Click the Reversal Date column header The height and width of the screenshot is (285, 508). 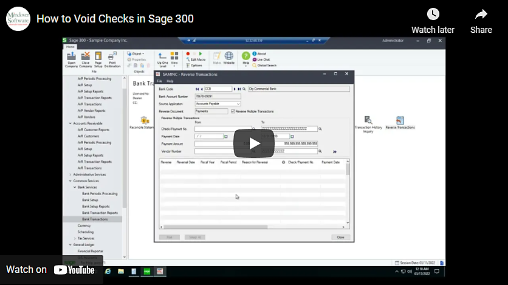click(x=186, y=162)
